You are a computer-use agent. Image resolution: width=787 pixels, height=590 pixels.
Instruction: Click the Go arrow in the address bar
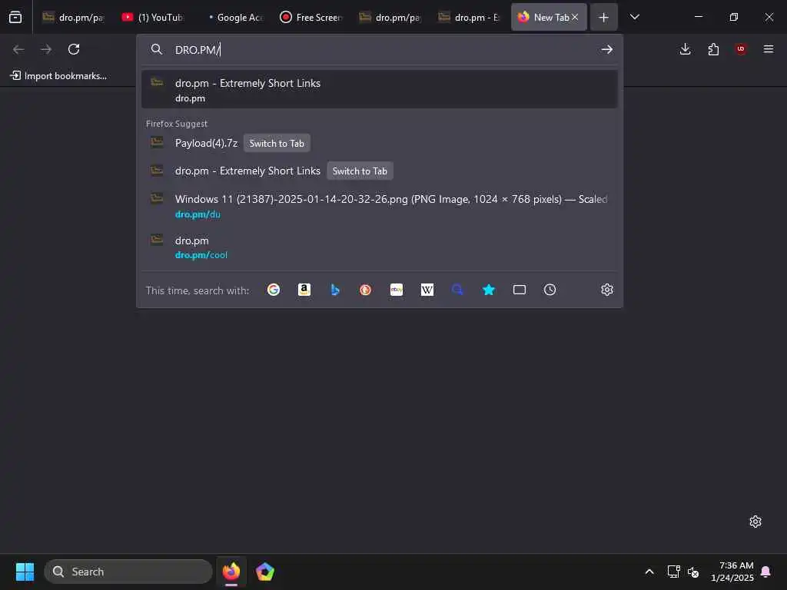(x=607, y=49)
